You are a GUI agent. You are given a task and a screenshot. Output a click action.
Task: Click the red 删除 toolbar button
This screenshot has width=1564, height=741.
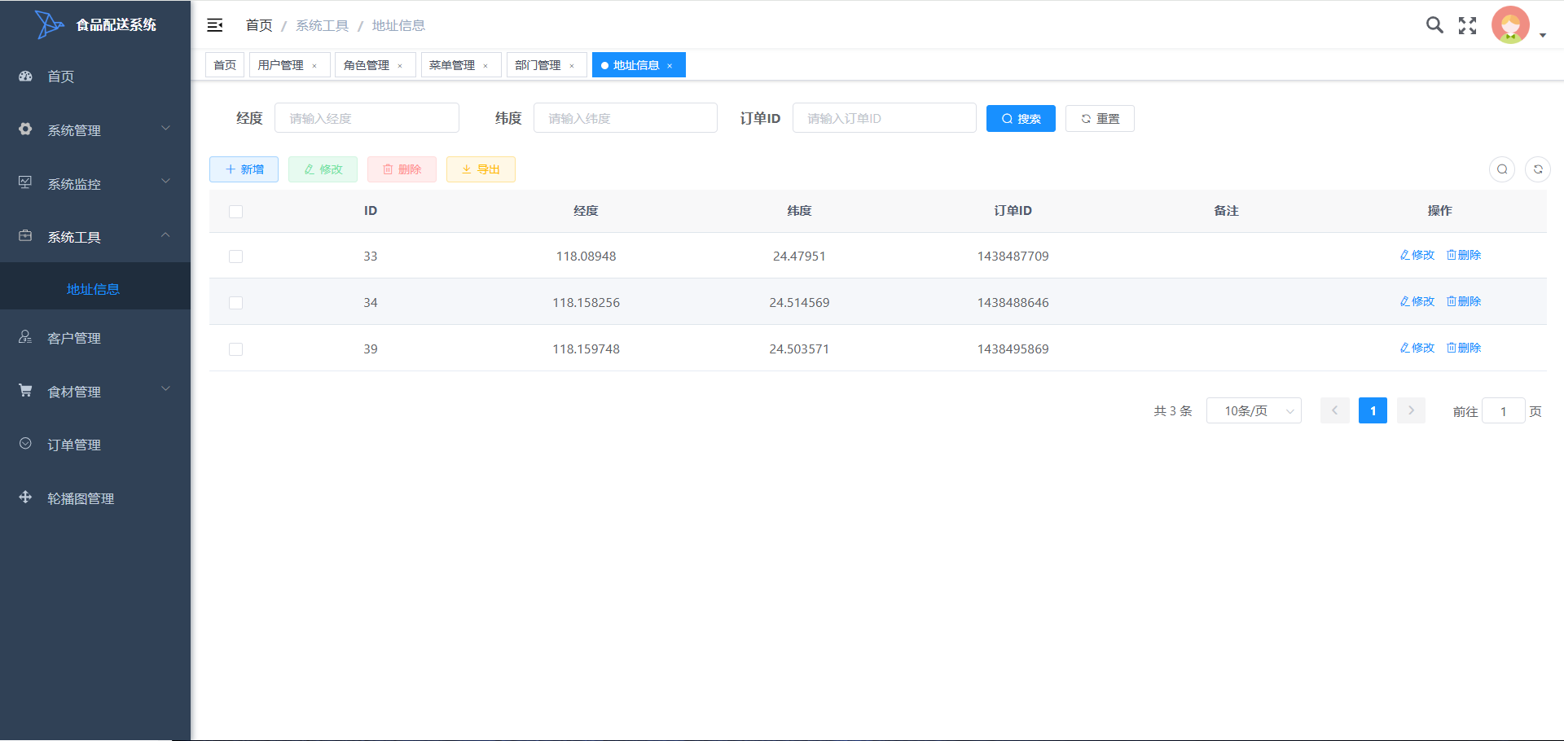[x=402, y=169]
